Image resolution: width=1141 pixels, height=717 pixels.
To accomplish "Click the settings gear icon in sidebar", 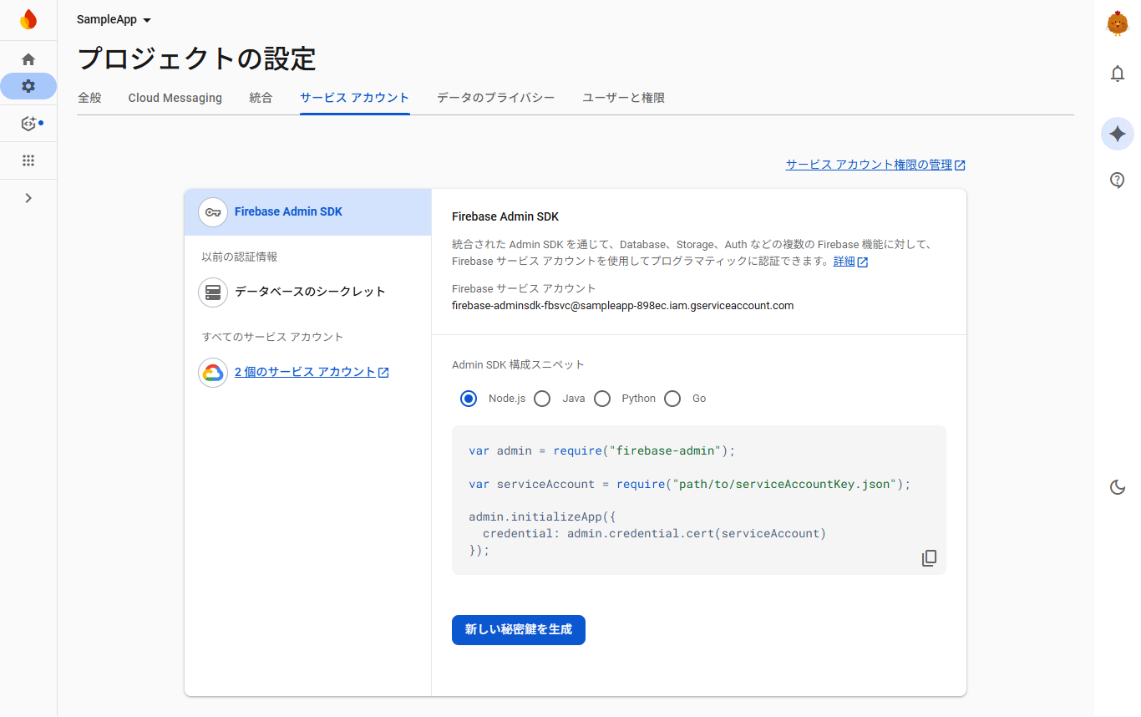I will [28, 86].
